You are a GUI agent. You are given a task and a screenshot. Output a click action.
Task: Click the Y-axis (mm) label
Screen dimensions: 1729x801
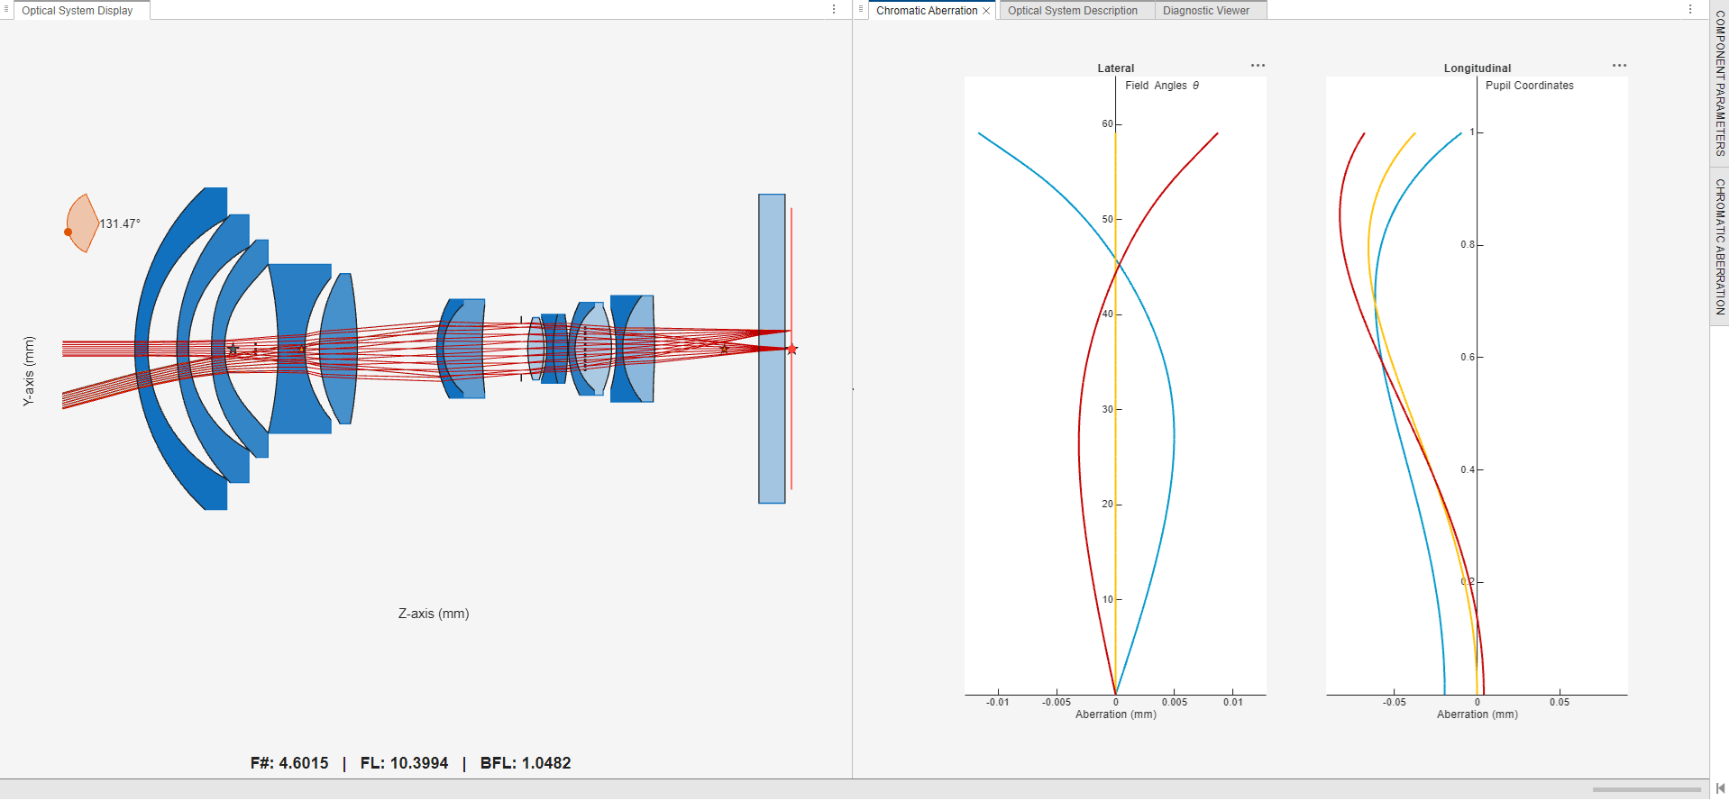[x=29, y=370]
